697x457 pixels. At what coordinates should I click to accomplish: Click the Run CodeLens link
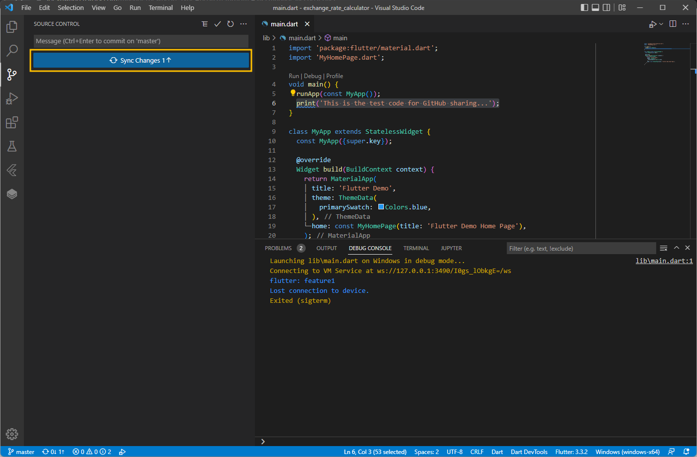pos(294,76)
